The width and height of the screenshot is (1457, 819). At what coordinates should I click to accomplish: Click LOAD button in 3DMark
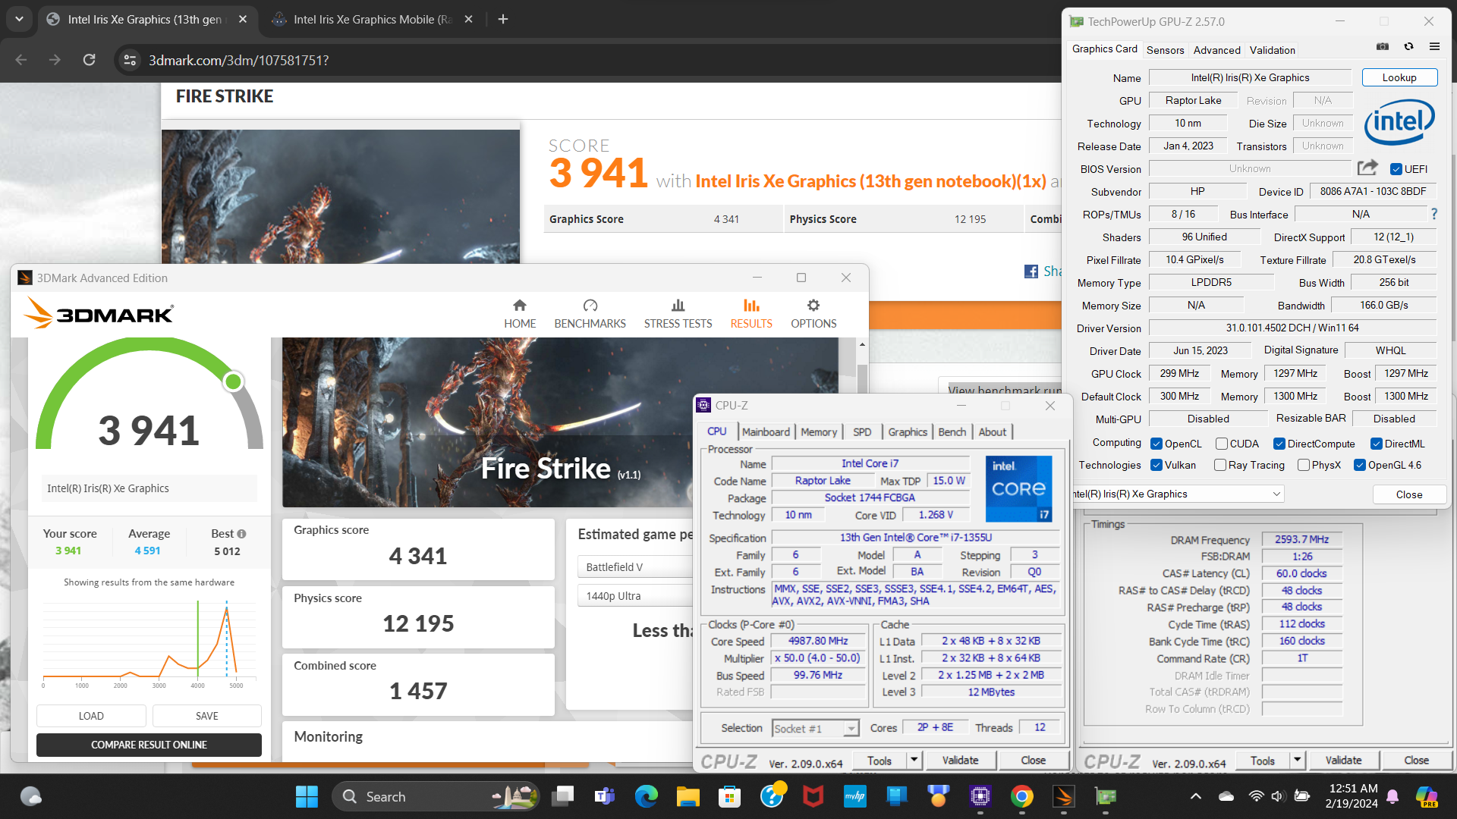(91, 716)
